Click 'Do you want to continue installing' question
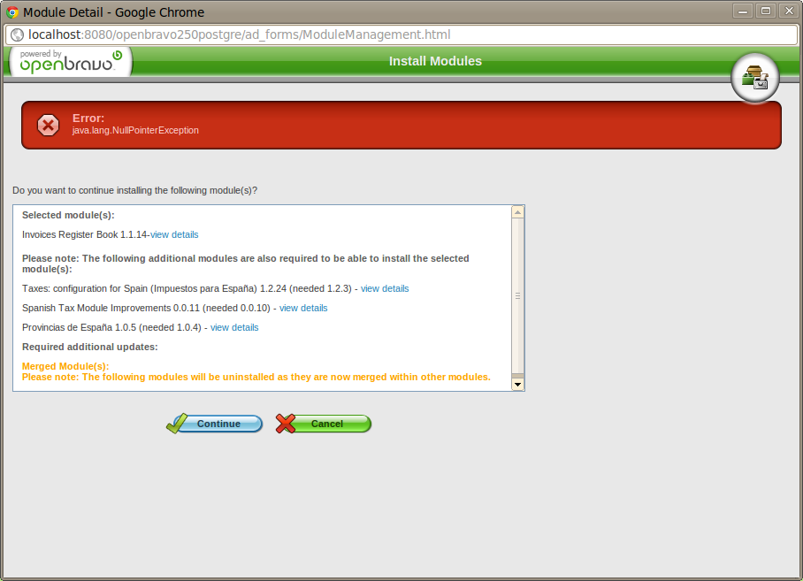The width and height of the screenshot is (803, 581). pos(134,190)
